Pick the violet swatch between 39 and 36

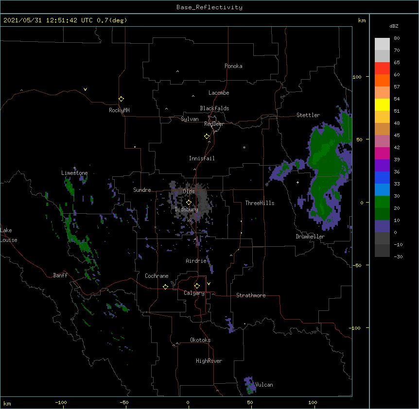(x=382, y=166)
